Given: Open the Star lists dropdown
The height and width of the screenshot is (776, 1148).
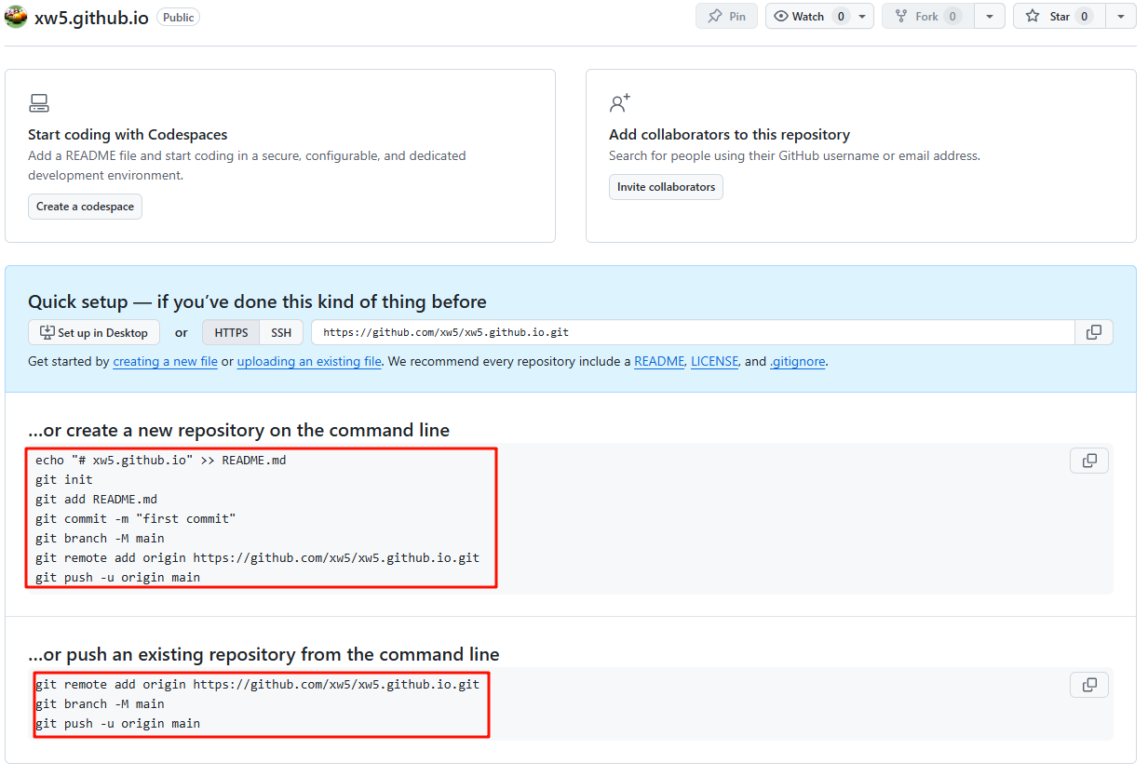Looking at the screenshot, I should [1121, 16].
